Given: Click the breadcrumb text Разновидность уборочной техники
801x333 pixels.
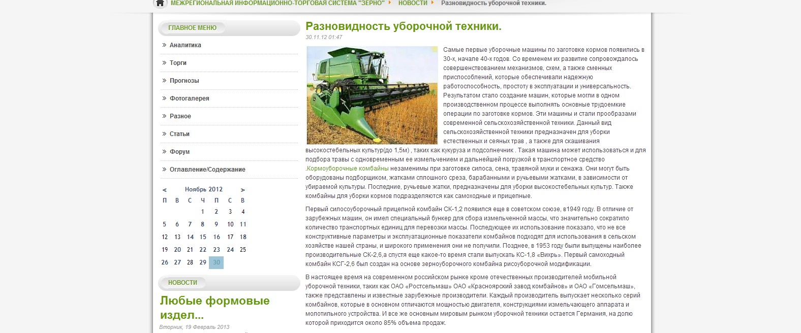Looking at the screenshot, I should (x=494, y=3).
